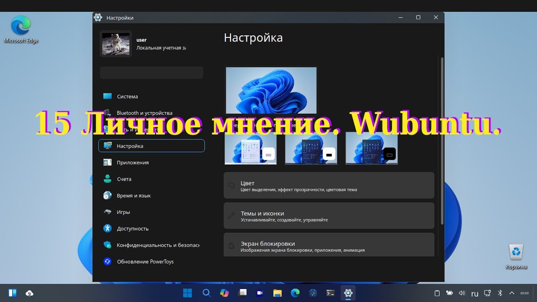537x302 pixels.
Task: Click the user avatar picture
Action: (x=116, y=44)
